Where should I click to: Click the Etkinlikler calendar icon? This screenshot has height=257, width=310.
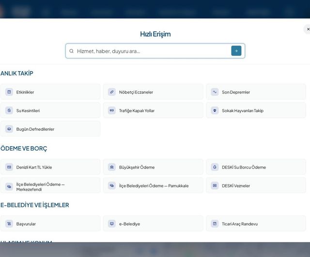click(x=9, y=92)
